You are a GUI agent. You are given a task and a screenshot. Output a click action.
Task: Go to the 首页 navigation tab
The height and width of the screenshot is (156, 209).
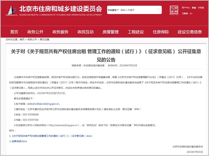(x=14, y=32)
